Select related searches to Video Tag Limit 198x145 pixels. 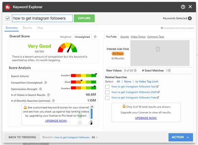147,81
